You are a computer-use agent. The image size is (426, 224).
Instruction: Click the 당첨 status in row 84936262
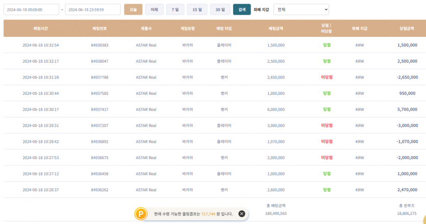[327, 190]
